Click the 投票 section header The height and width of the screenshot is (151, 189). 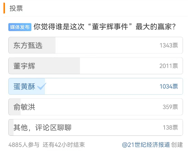pyautogui.click(x=16, y=8)
